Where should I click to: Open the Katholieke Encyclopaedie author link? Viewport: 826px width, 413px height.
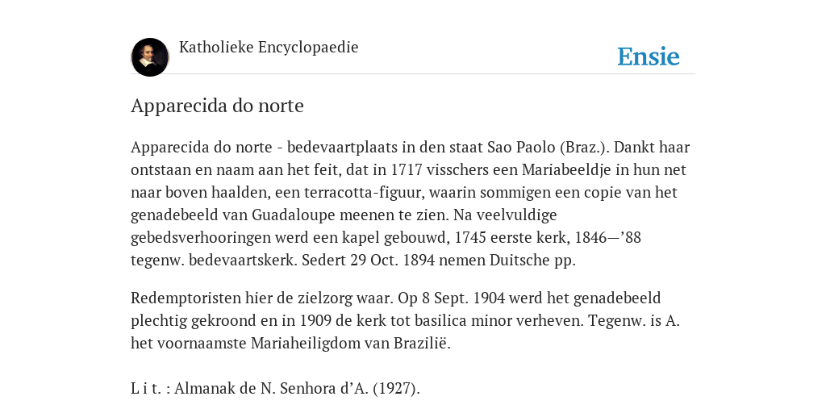click(269, 47)
